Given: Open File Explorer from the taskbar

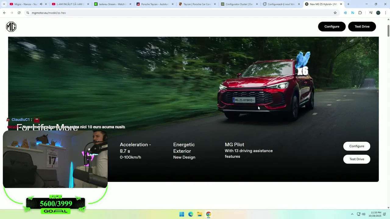Looking at the screenshot, I should (200, 214).
